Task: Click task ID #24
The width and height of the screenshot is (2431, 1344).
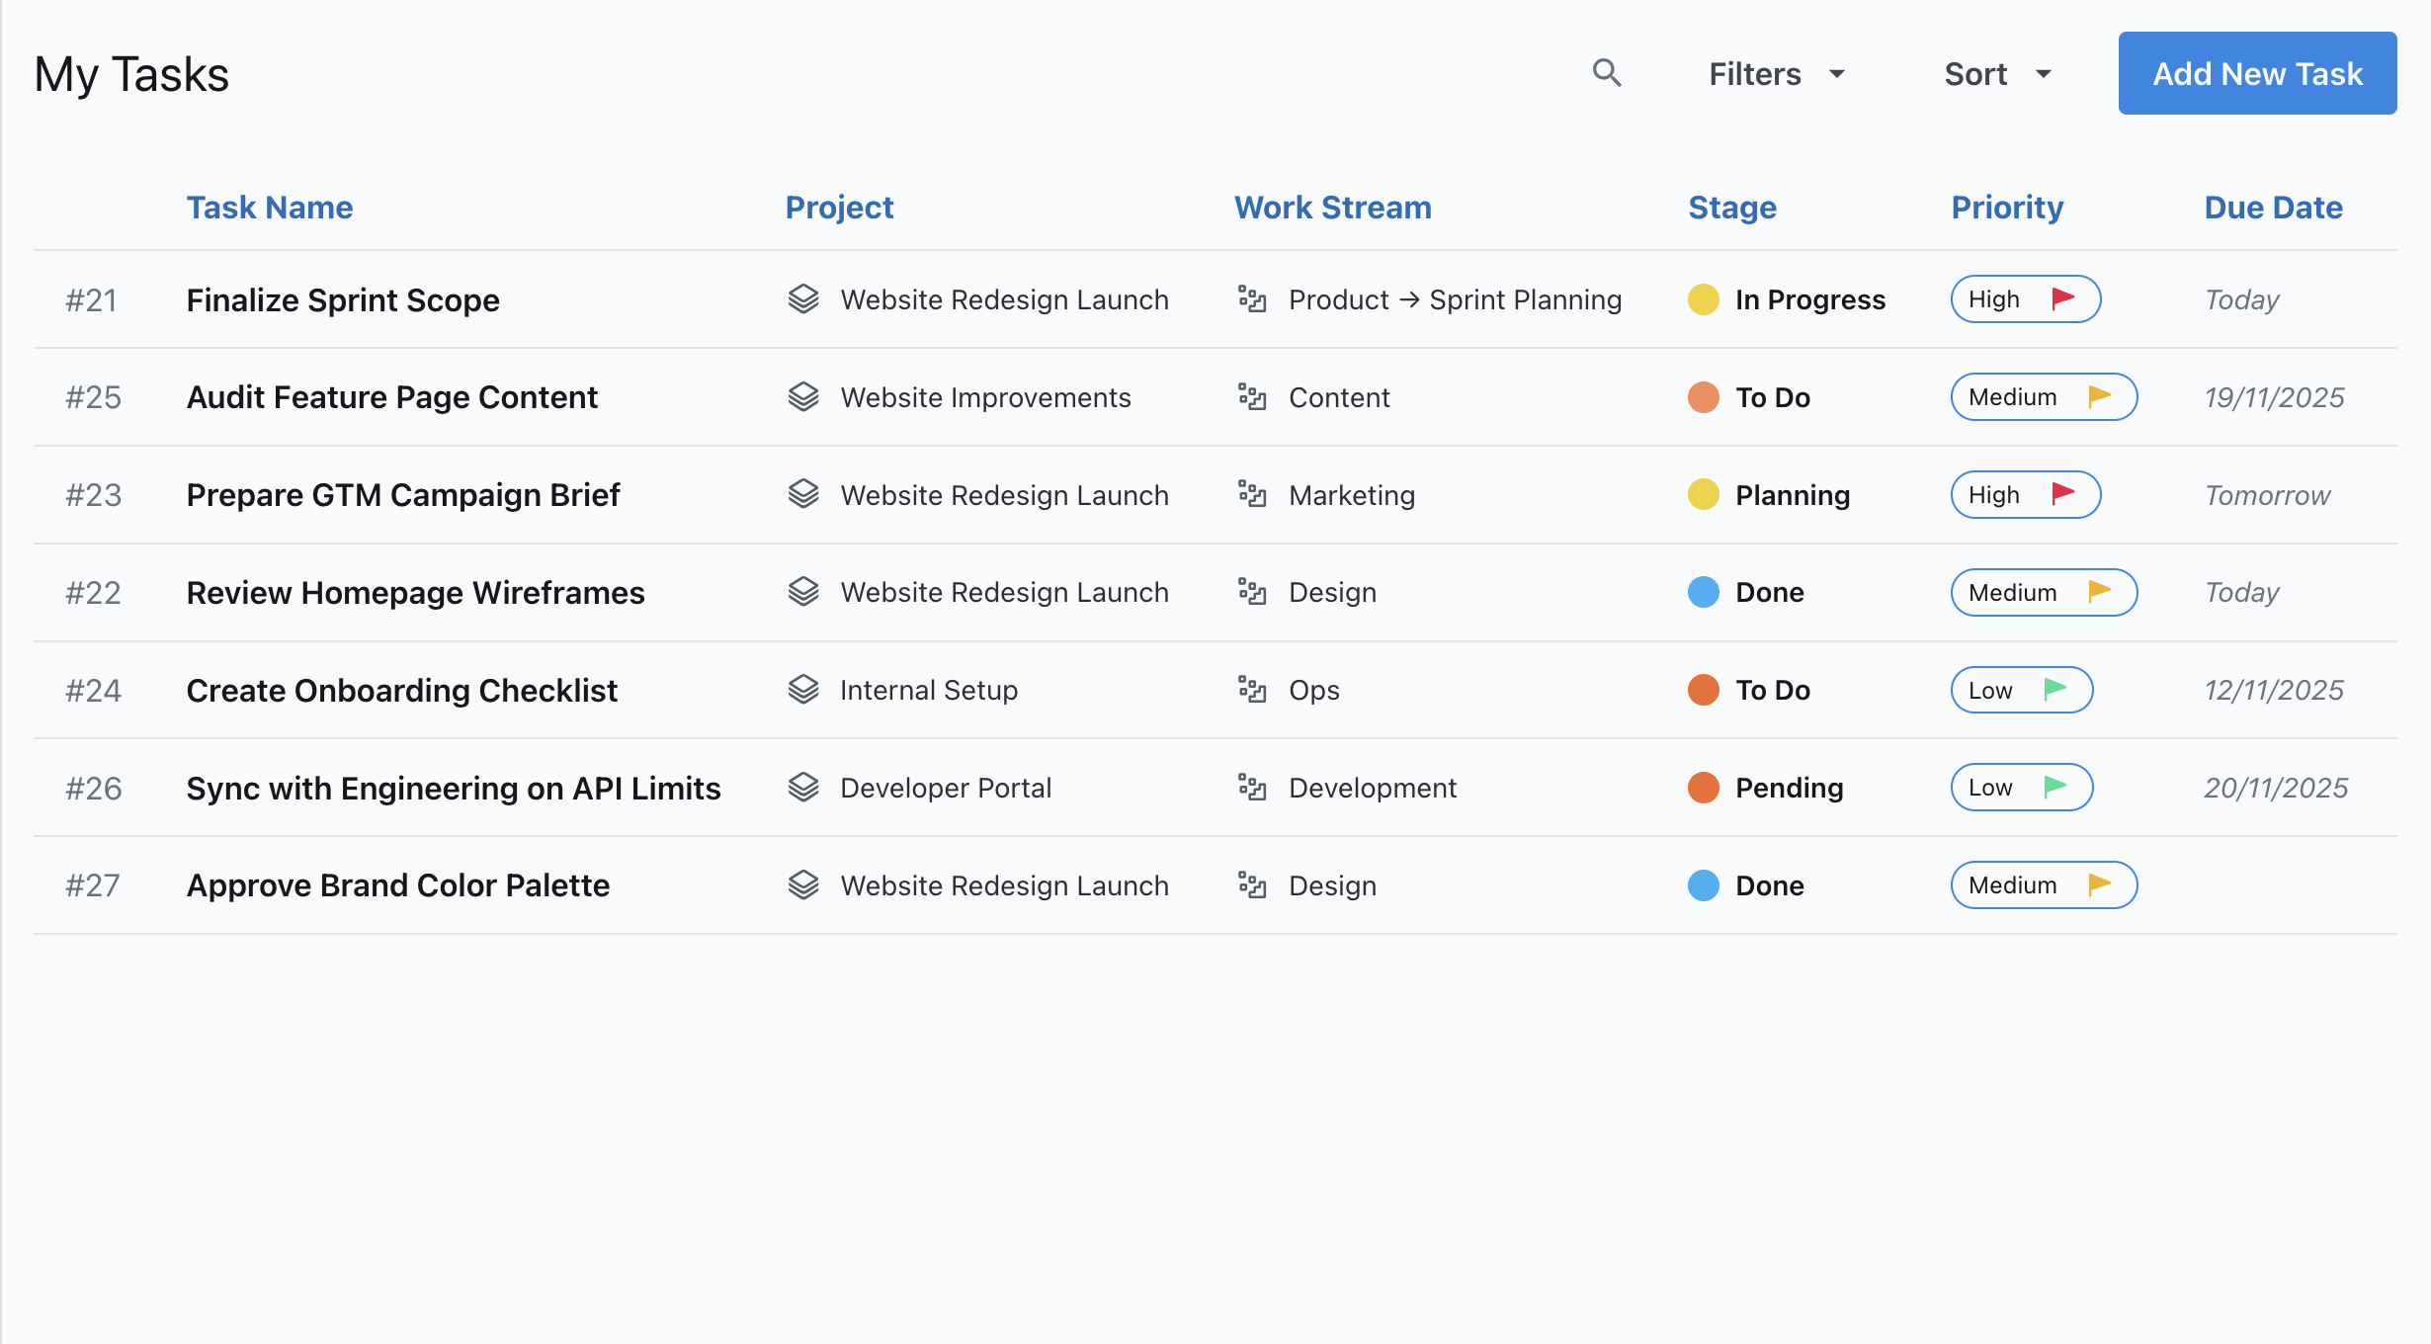Action: click(x=93, y=690)
